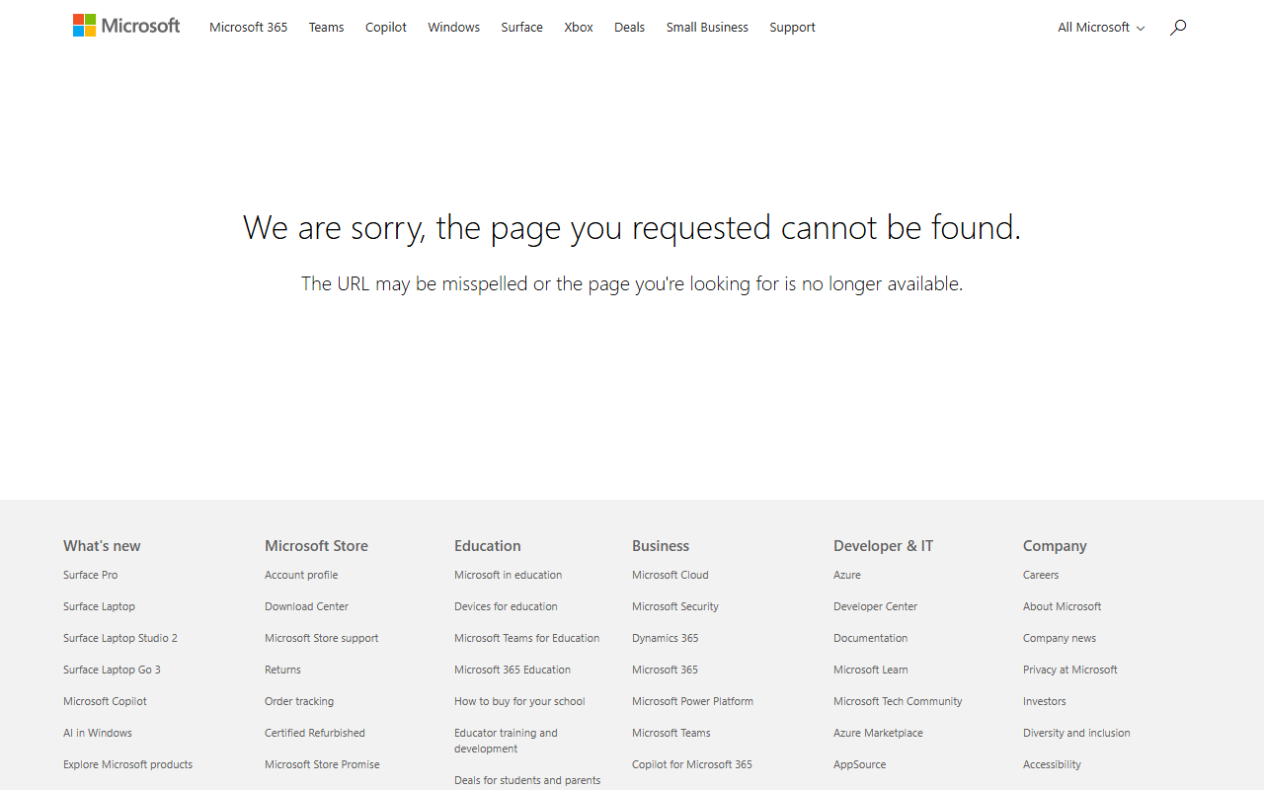Viewport: 1264px width, 790px height.
Task: Open Microsoft 365 in the top navigation
Action: 249,28
